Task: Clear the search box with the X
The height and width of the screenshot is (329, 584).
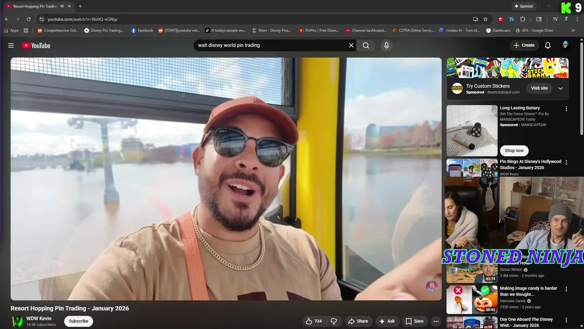Action: tap(351, 45)
